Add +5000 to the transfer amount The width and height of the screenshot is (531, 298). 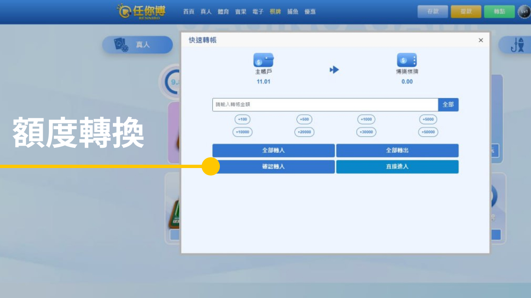pos(428,119)
